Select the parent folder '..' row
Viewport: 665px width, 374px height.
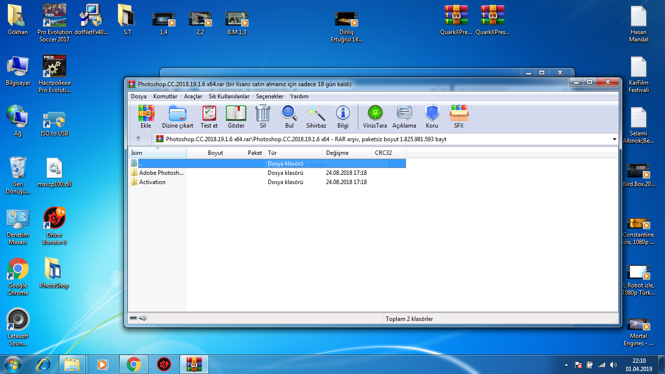click(267, 163)
